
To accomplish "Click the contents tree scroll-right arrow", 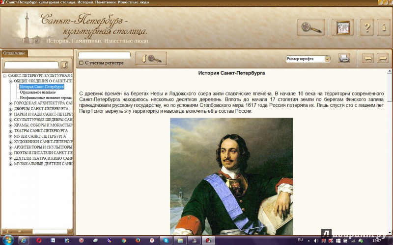I will click(70, 231).
